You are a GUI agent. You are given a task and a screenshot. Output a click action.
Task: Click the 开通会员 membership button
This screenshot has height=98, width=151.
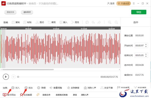click(x=124, y=4)
